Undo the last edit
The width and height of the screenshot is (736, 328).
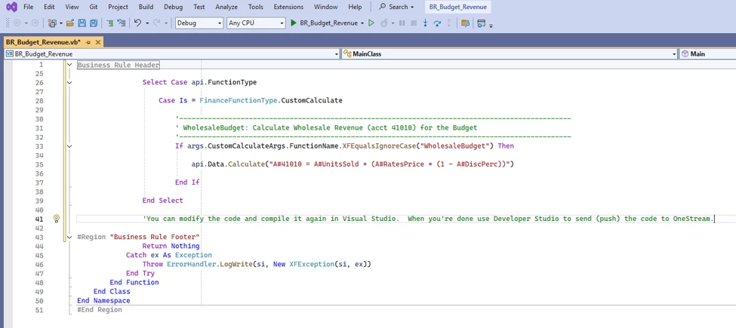137,23
